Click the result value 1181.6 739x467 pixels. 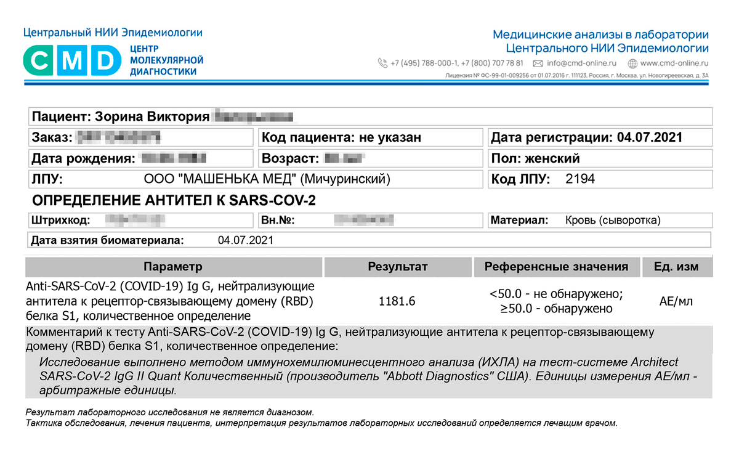[397, 301]
